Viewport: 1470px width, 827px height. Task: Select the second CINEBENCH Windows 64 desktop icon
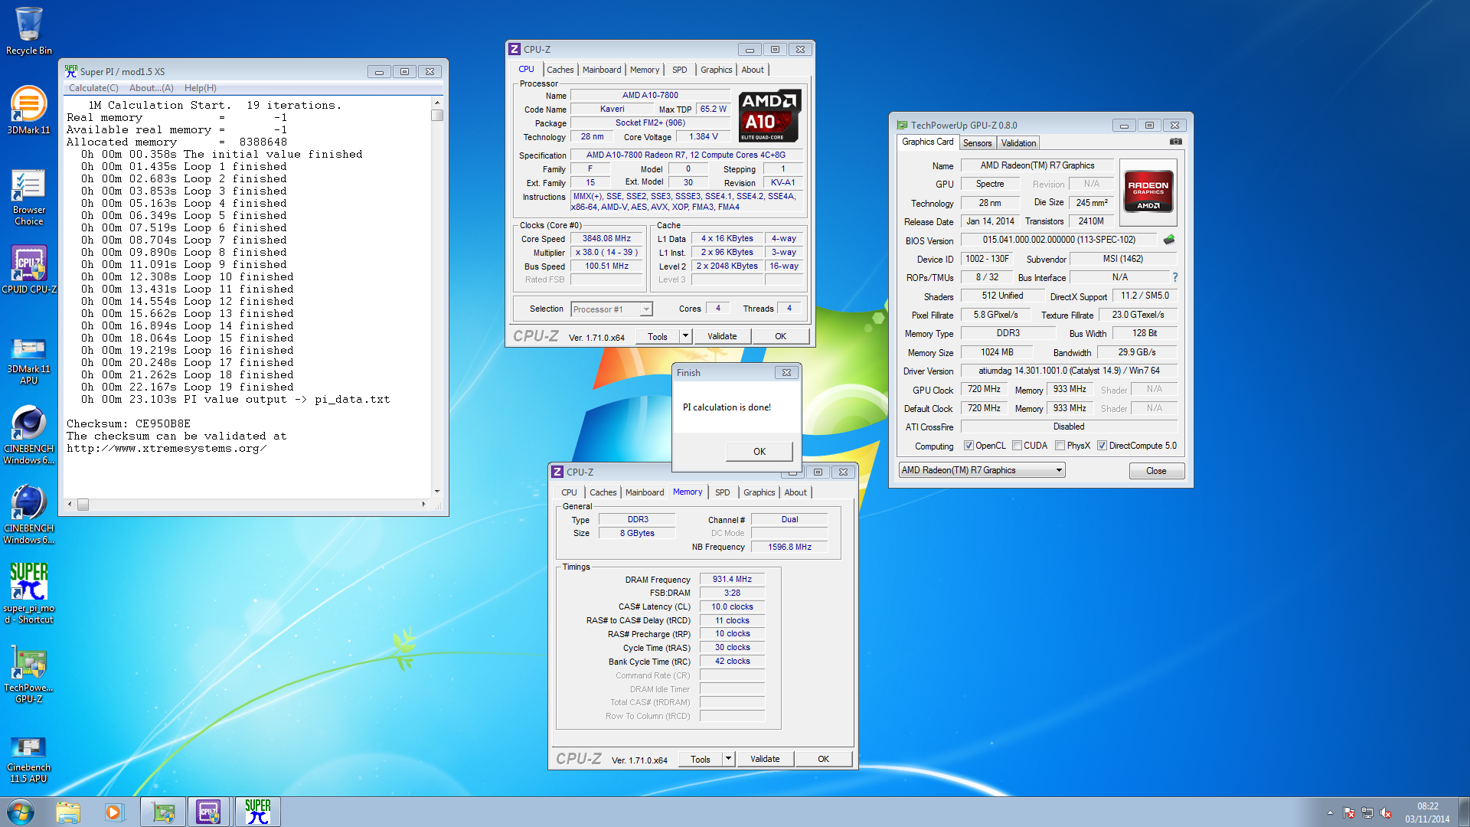pyautogui.click(x=28, y=515)
